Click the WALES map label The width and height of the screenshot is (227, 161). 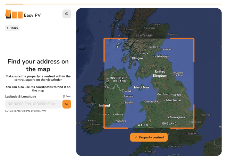point(143,125)
